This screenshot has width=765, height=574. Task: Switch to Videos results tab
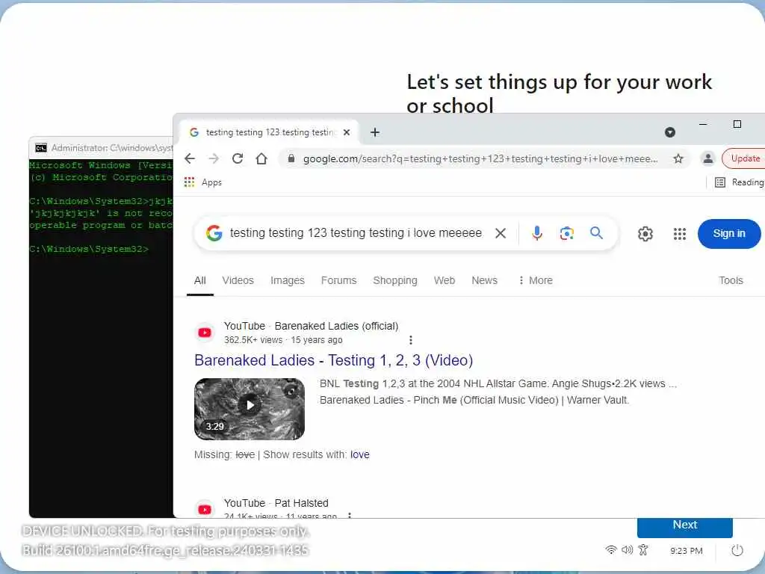coord(238,281)
